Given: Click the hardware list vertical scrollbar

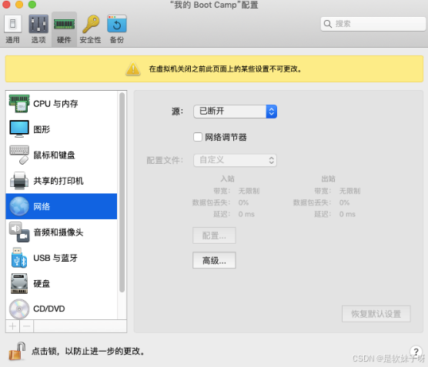Looking at the screenshot, I should (x=122, y=192).
